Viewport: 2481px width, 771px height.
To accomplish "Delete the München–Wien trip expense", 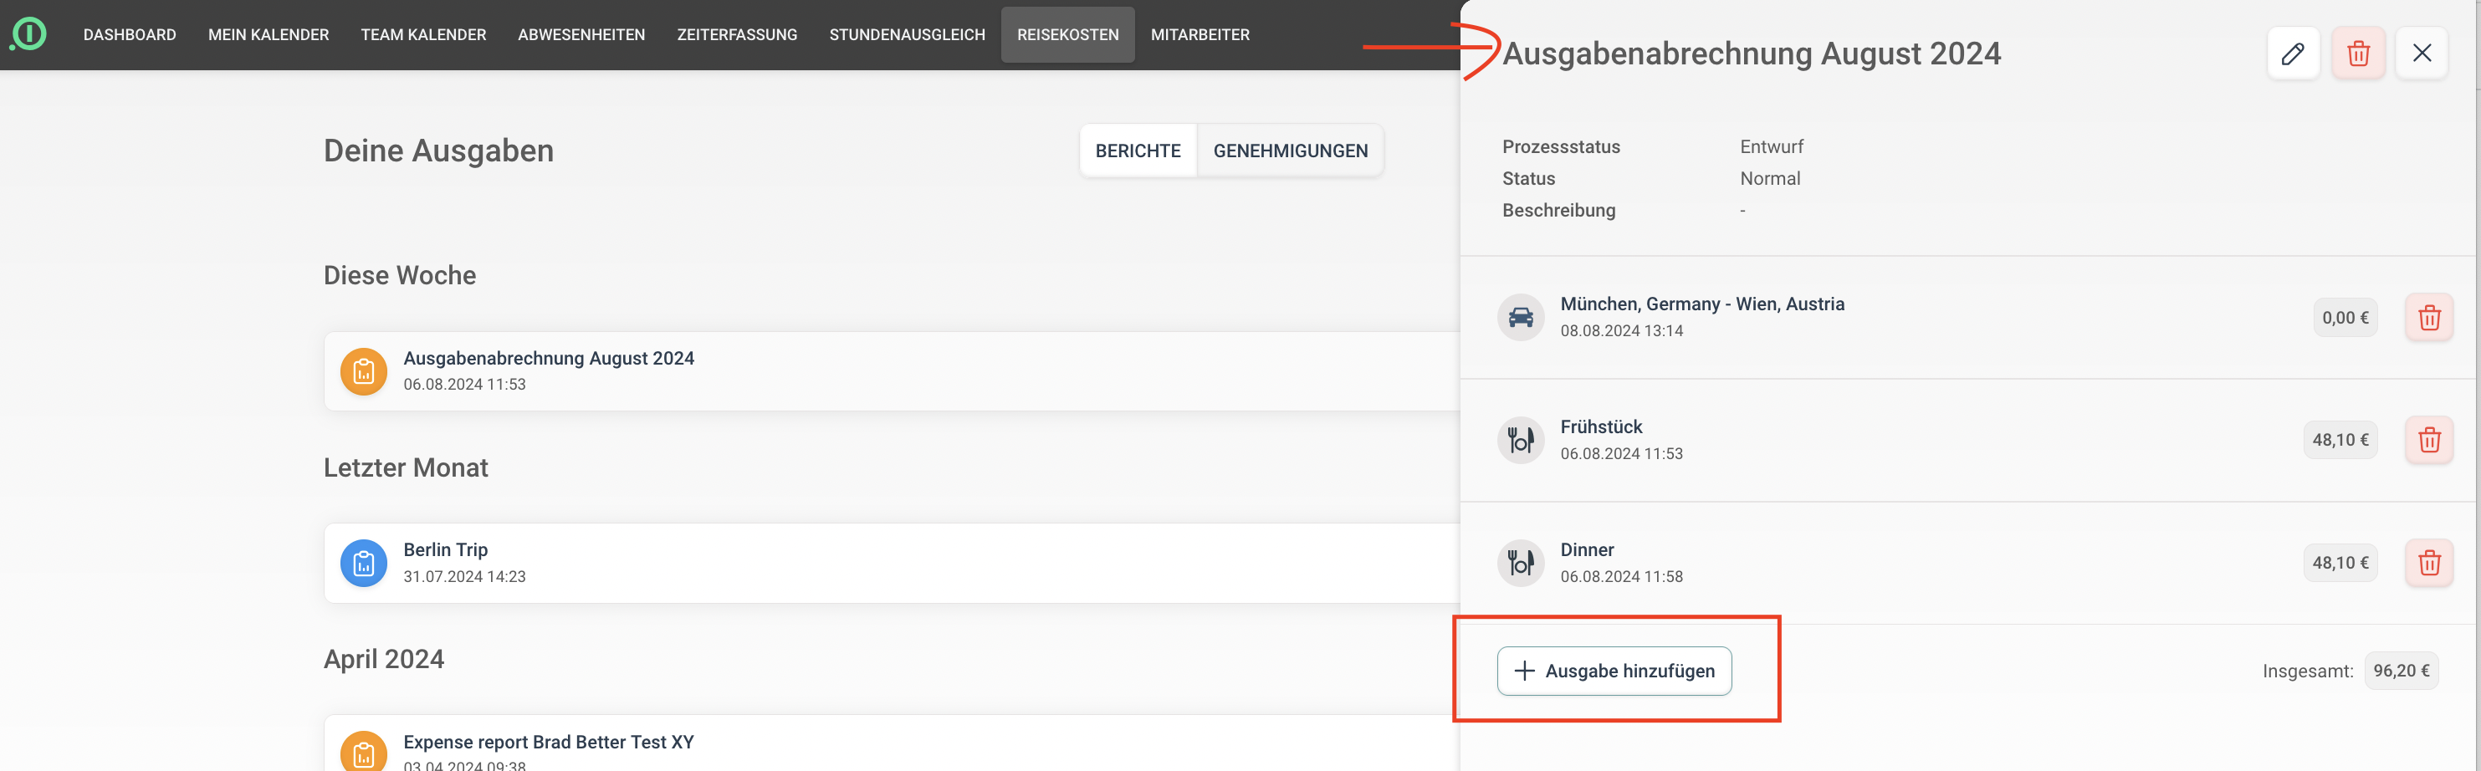I will (2428, 318).
